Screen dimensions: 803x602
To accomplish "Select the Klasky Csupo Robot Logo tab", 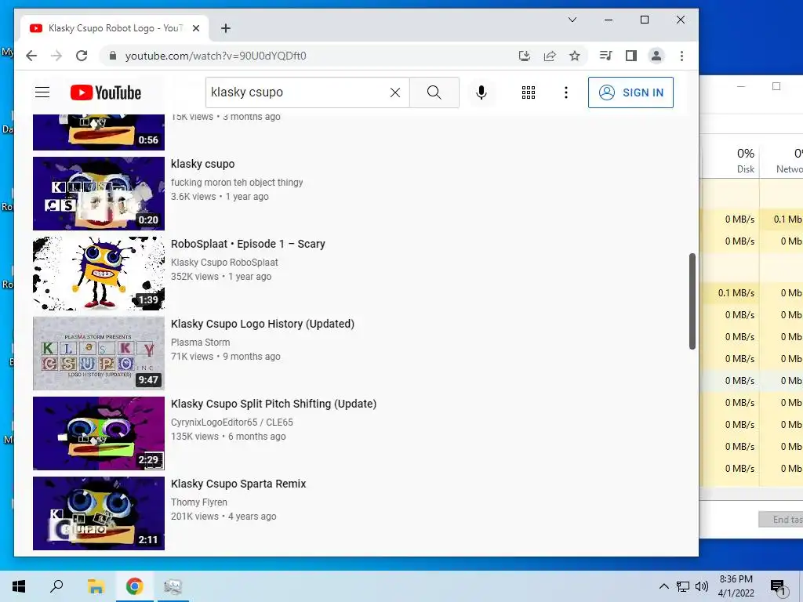I will (114, 28).
